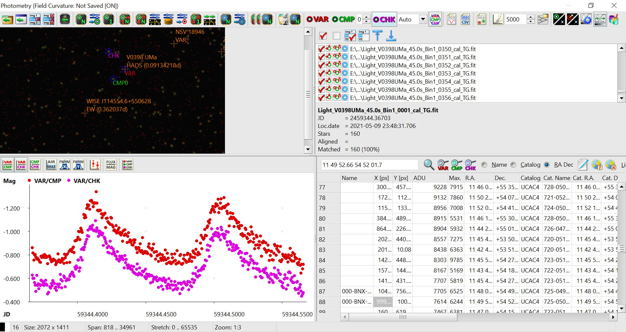Image resolution: width=626 pixels, height=332 pixels.
Task: Uncheck the Bin1_0350 image file checkbox
Action: tap(321, 49)
